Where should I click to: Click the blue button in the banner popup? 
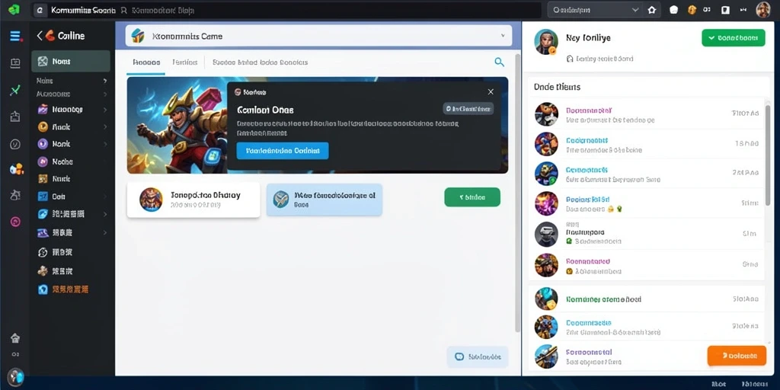pos(283,151)
